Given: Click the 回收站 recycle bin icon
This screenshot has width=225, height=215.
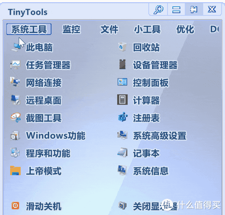Looking at the screenshot, I should tap(122, 47).
